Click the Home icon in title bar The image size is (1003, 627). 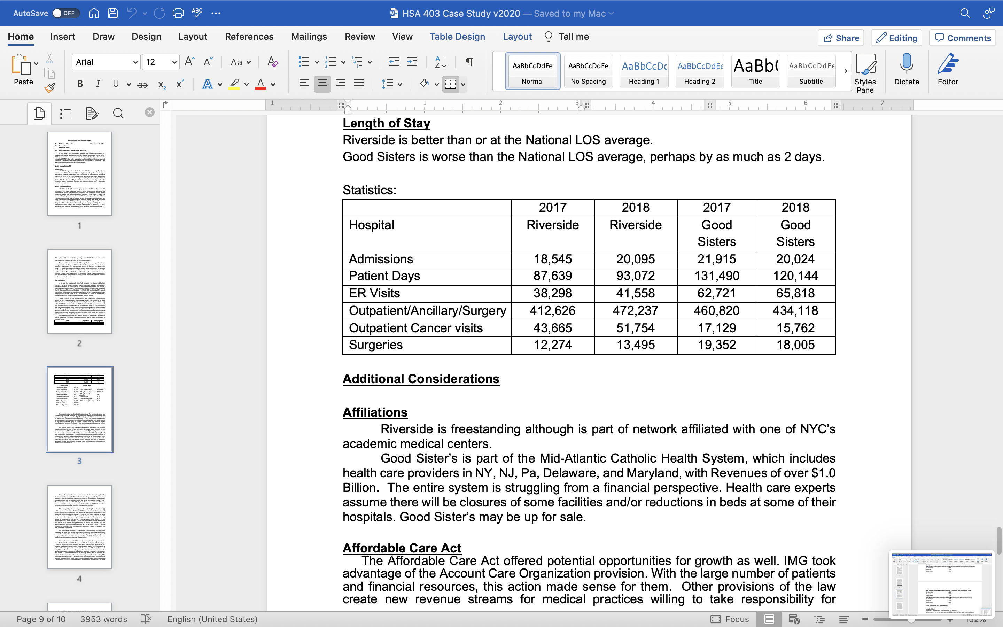coord(94,13)
